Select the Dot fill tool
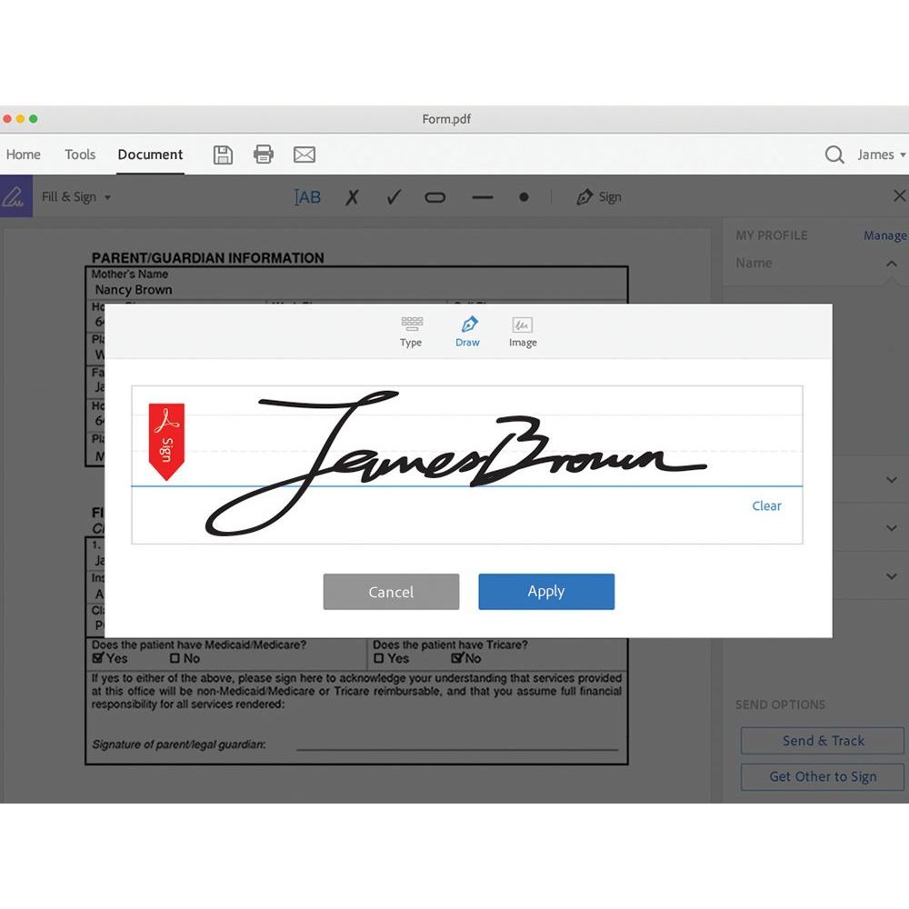This screenshot has height=909, width=909. tap(524, 197)
